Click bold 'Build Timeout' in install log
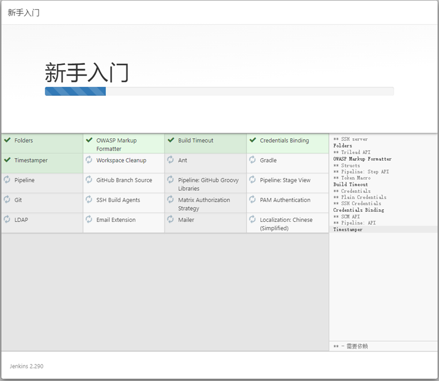This screenshot has height=381, width=439. tap(350, 184)
